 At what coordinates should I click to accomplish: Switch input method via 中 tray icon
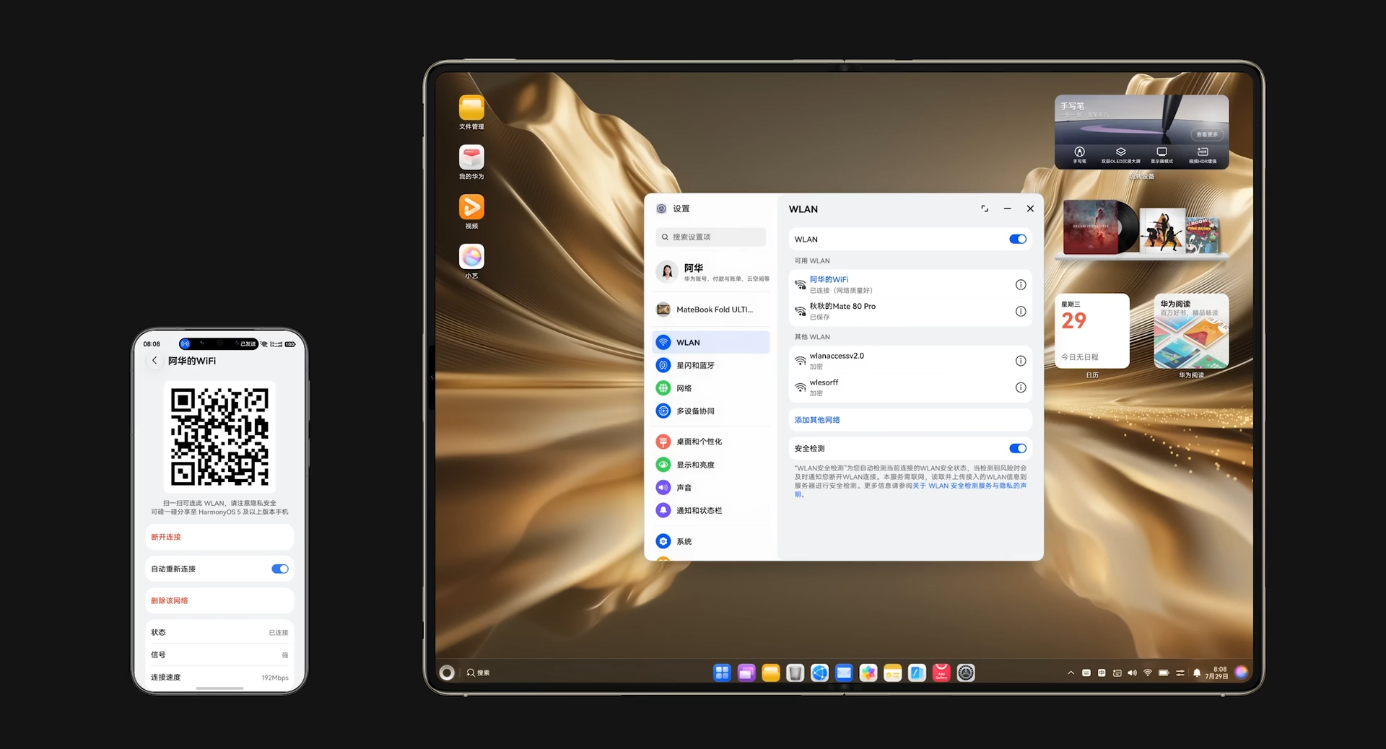point(1102,673)
